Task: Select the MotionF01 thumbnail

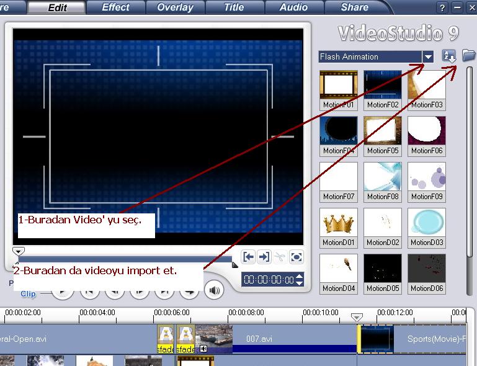Action: click(339, 90)
